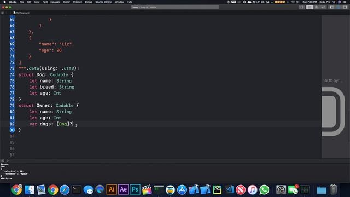
Task: Open After Effects from the dock
Action: 123,190
